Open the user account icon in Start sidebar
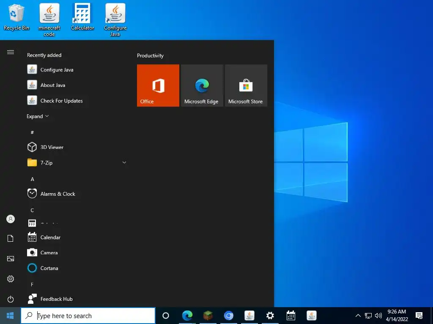The image size is (433, 324). click(11, 219)
